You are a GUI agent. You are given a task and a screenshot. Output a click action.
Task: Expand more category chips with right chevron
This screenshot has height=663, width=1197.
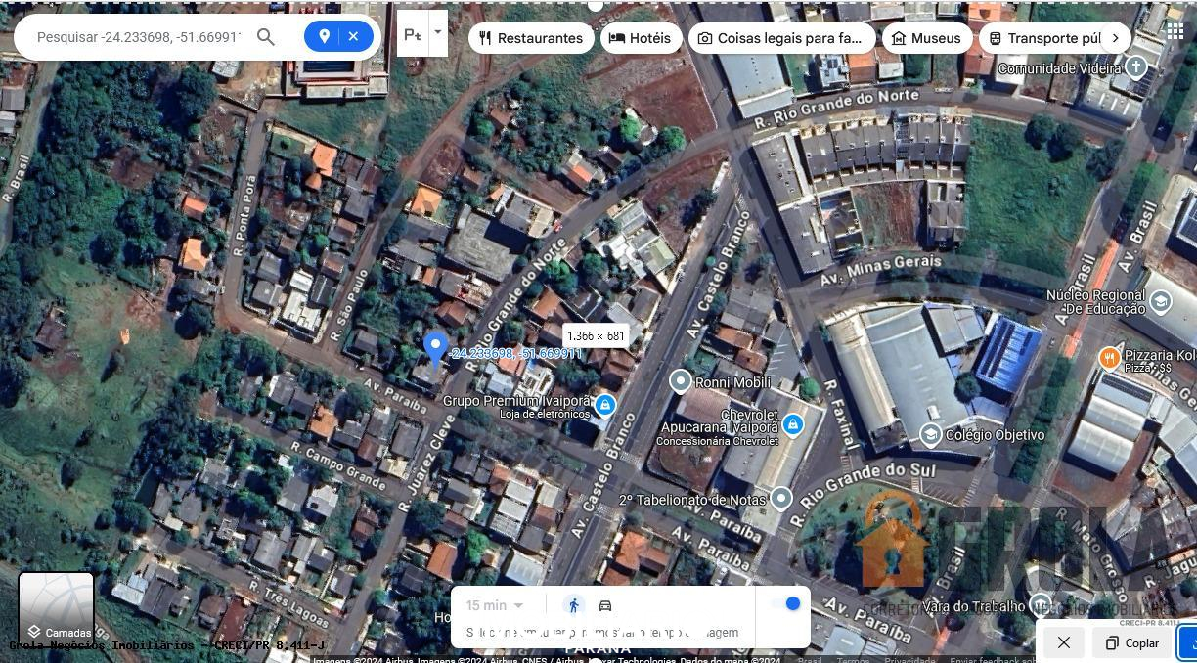coord(1116,36)
